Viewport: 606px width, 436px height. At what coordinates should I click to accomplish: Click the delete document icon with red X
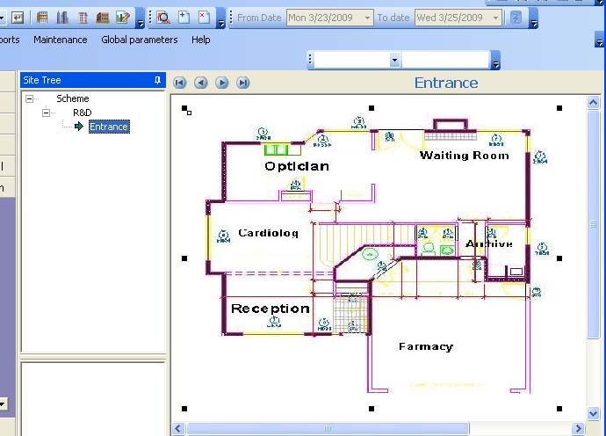(x=204, y=18)
